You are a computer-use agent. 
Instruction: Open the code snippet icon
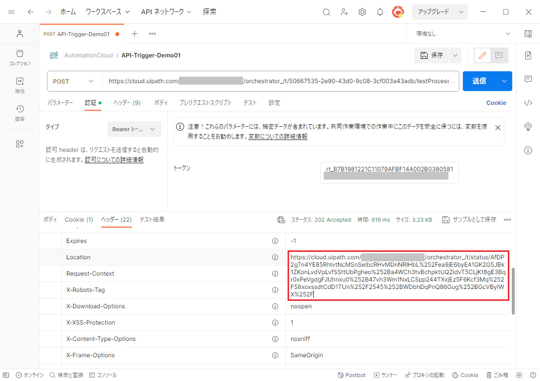[x=528, y=103]
